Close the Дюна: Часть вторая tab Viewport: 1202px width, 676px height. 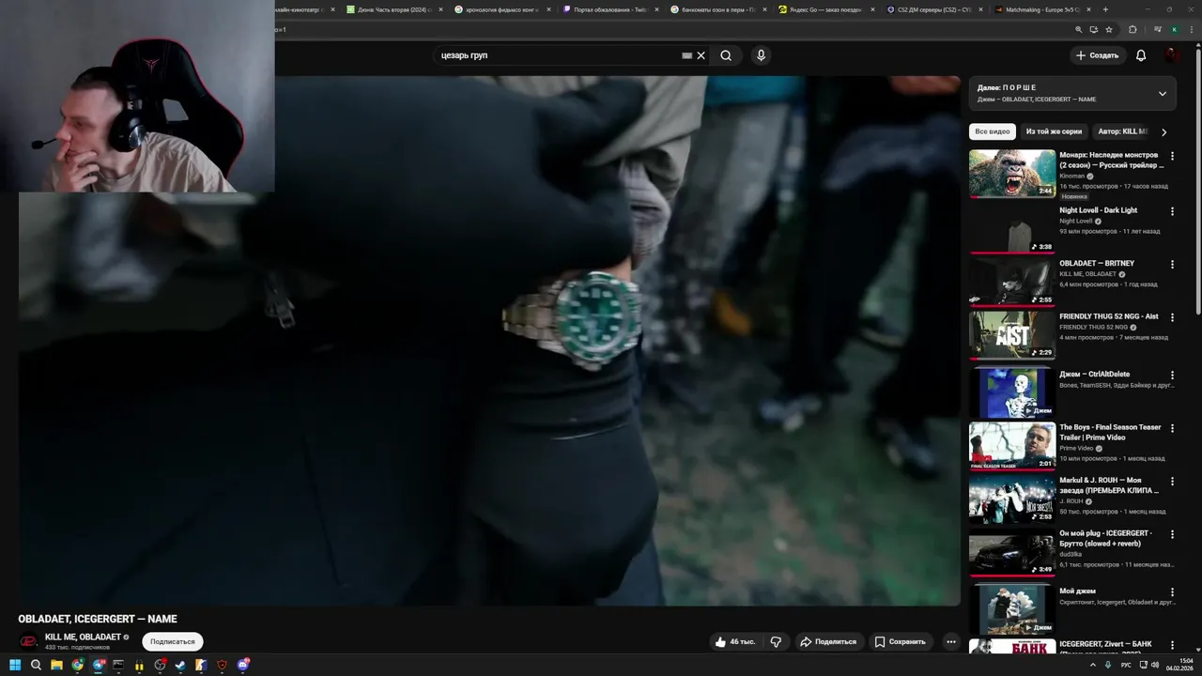(439, 9)
